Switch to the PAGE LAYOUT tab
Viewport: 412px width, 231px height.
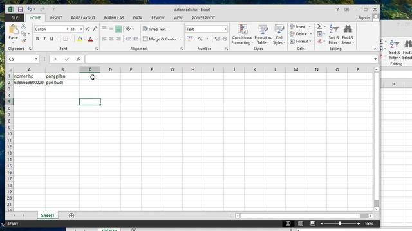point(83,18)
